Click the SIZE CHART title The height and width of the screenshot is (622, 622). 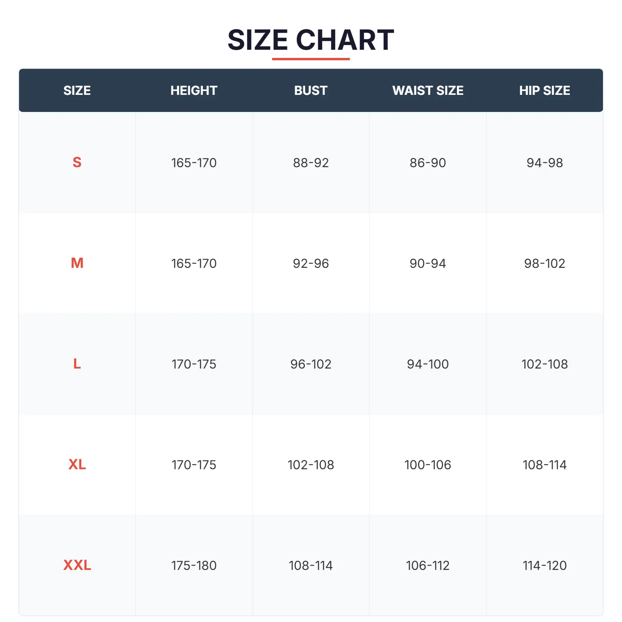coord(311,40)
